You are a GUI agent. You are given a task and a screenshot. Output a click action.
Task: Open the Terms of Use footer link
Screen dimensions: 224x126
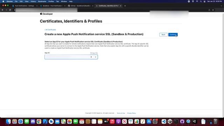tap(121, 113)
